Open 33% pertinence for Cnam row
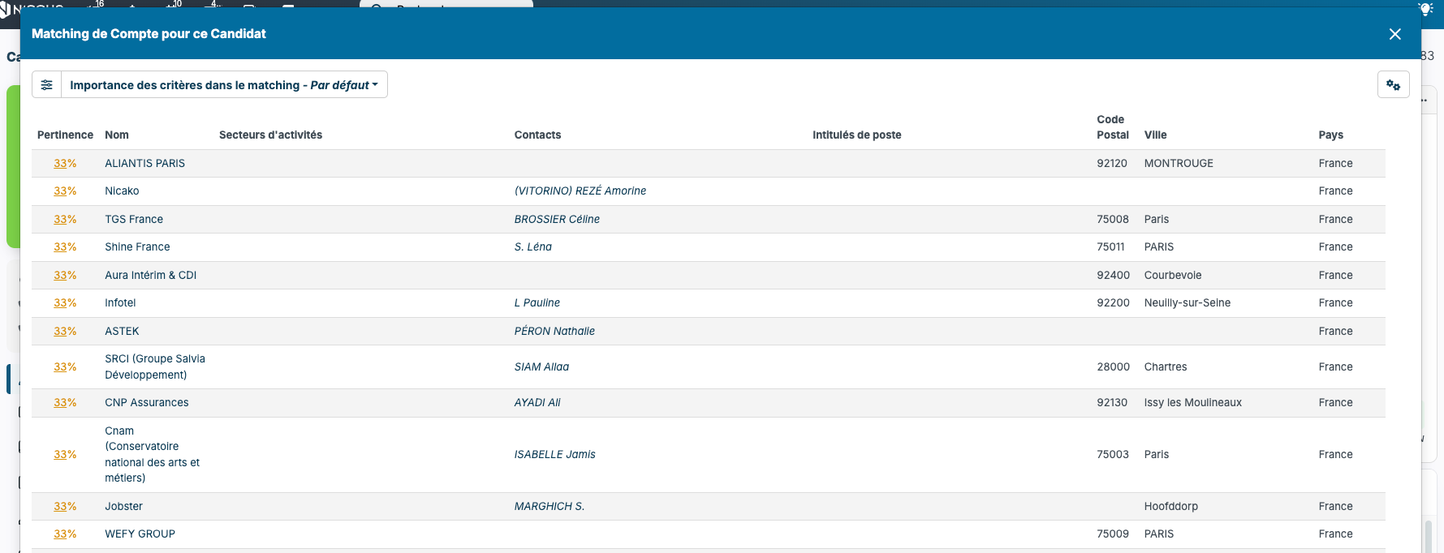1444x553 pixels. pyautogui.click(x=65, y=454)
